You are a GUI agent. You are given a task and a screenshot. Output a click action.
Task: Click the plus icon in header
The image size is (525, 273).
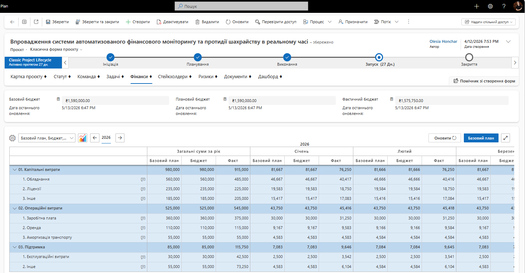[476, 6]
